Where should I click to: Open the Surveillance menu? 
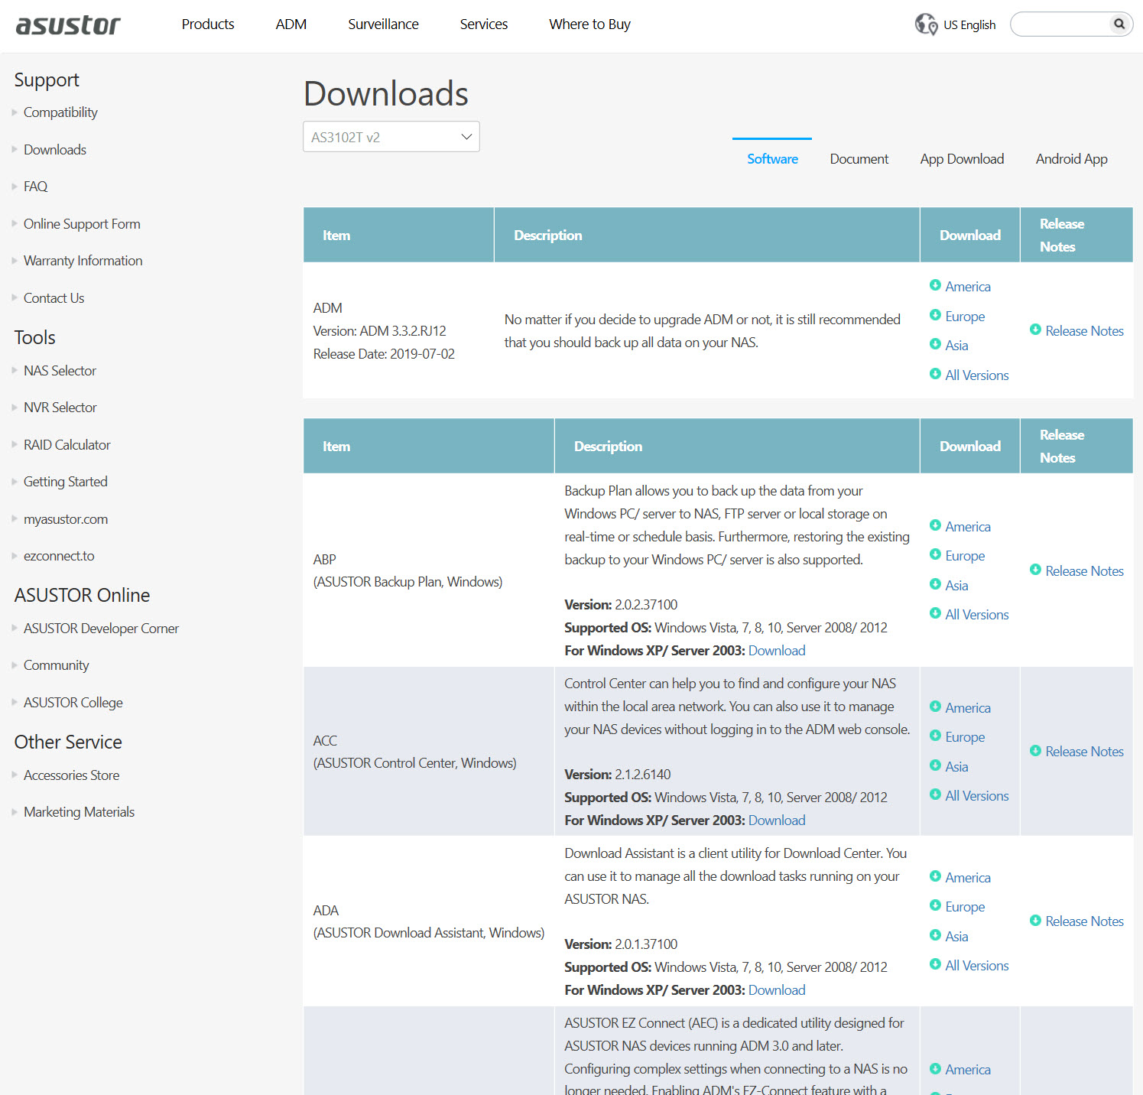[383, 24]
